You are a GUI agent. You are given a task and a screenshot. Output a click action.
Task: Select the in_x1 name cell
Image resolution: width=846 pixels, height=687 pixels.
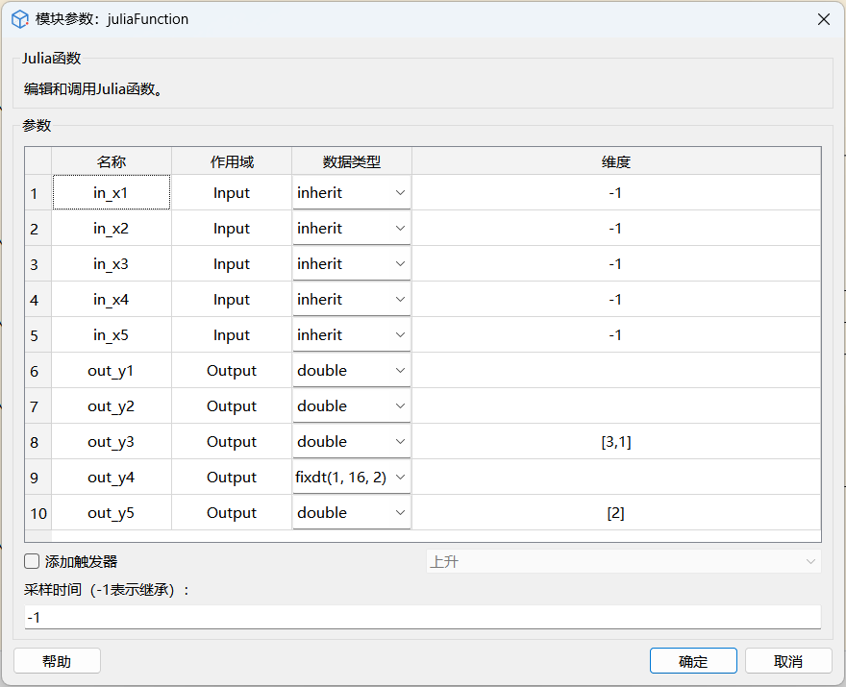click(112, 193)
